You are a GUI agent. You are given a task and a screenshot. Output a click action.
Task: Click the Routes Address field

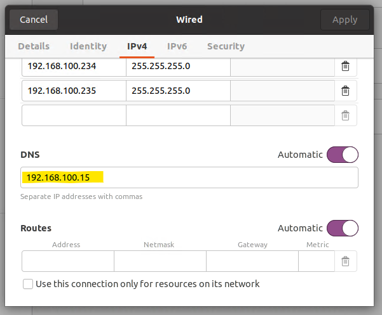(x=68, y=261)
